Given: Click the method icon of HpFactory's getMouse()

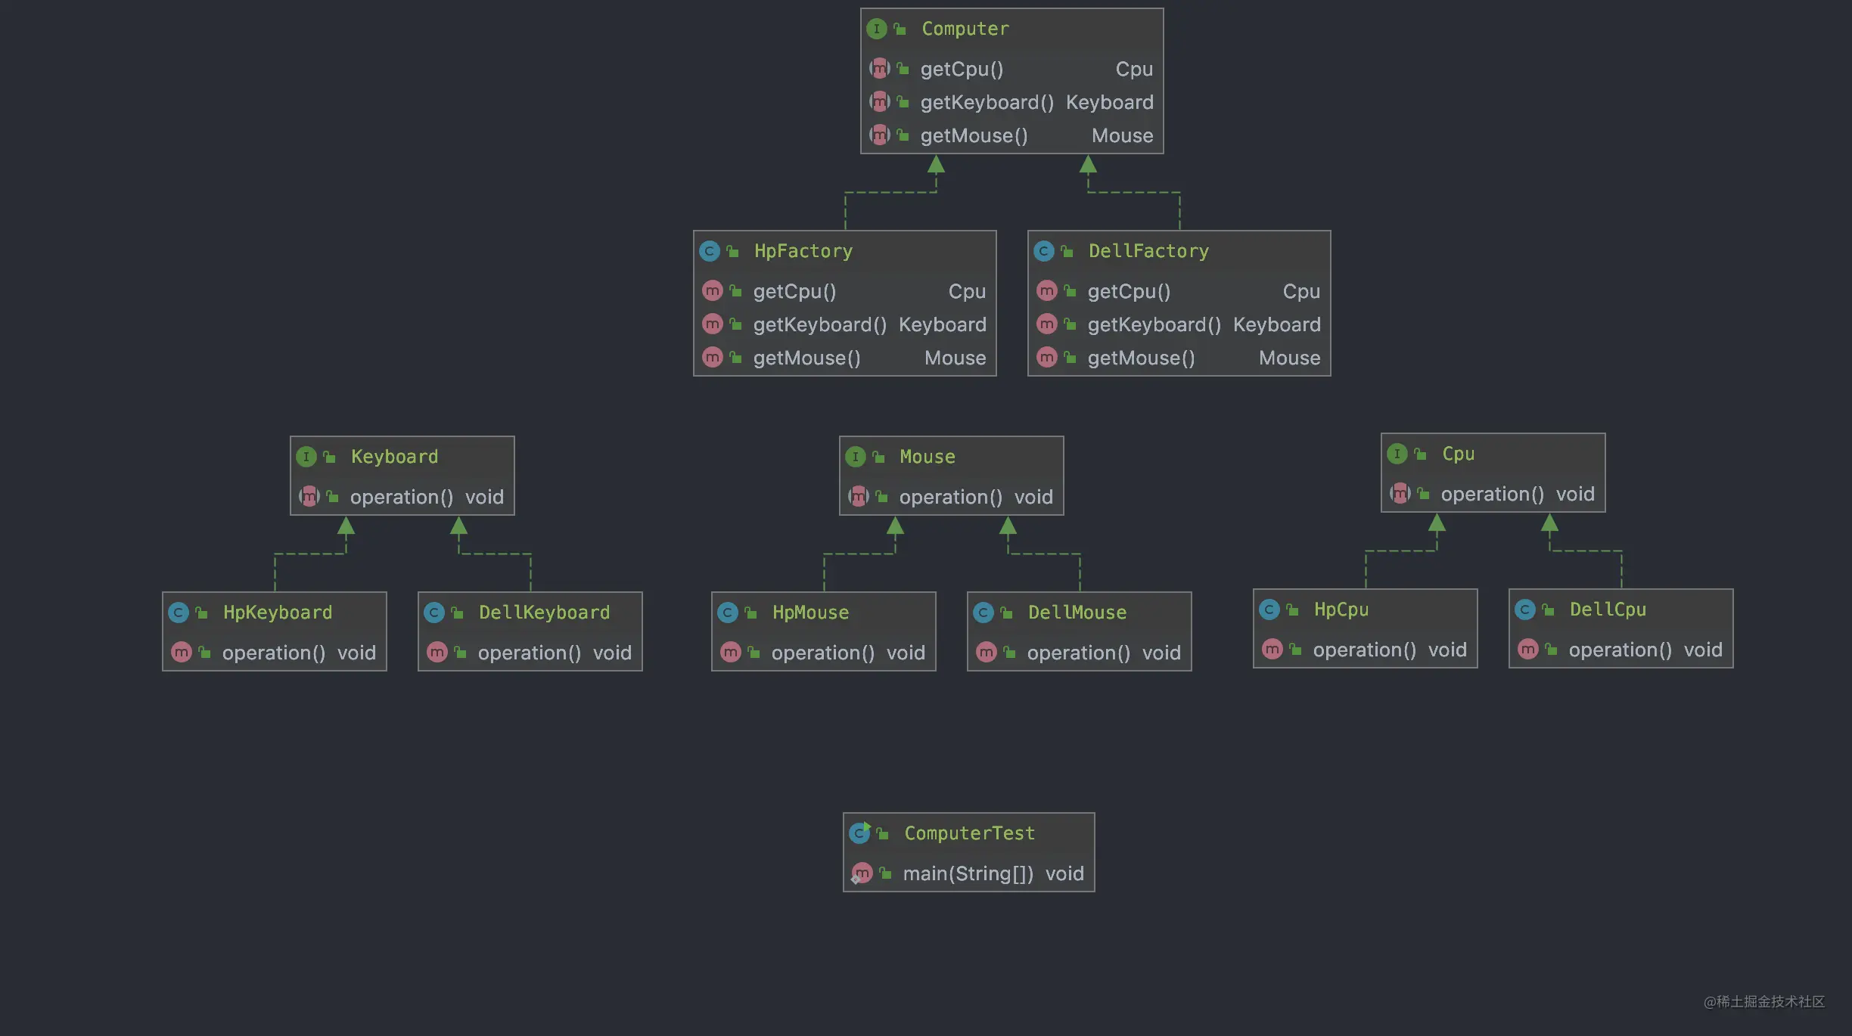Looking at the screenshot, I should pos(713,358).
